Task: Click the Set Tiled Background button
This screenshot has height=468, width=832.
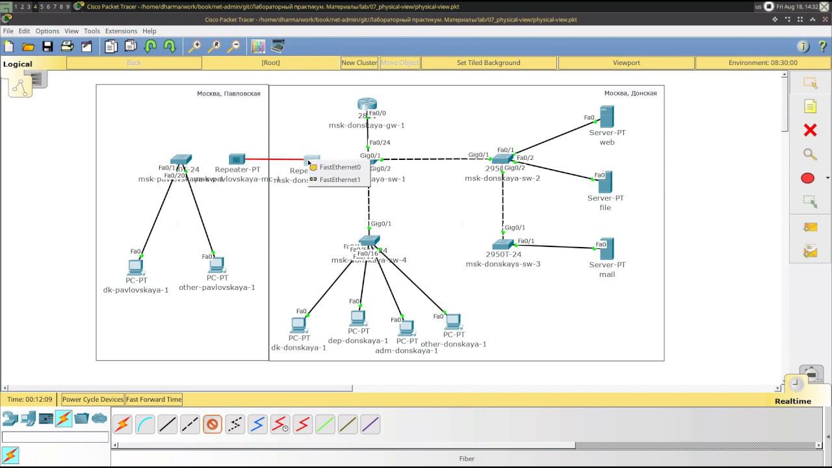Action: tap(489, 62)
